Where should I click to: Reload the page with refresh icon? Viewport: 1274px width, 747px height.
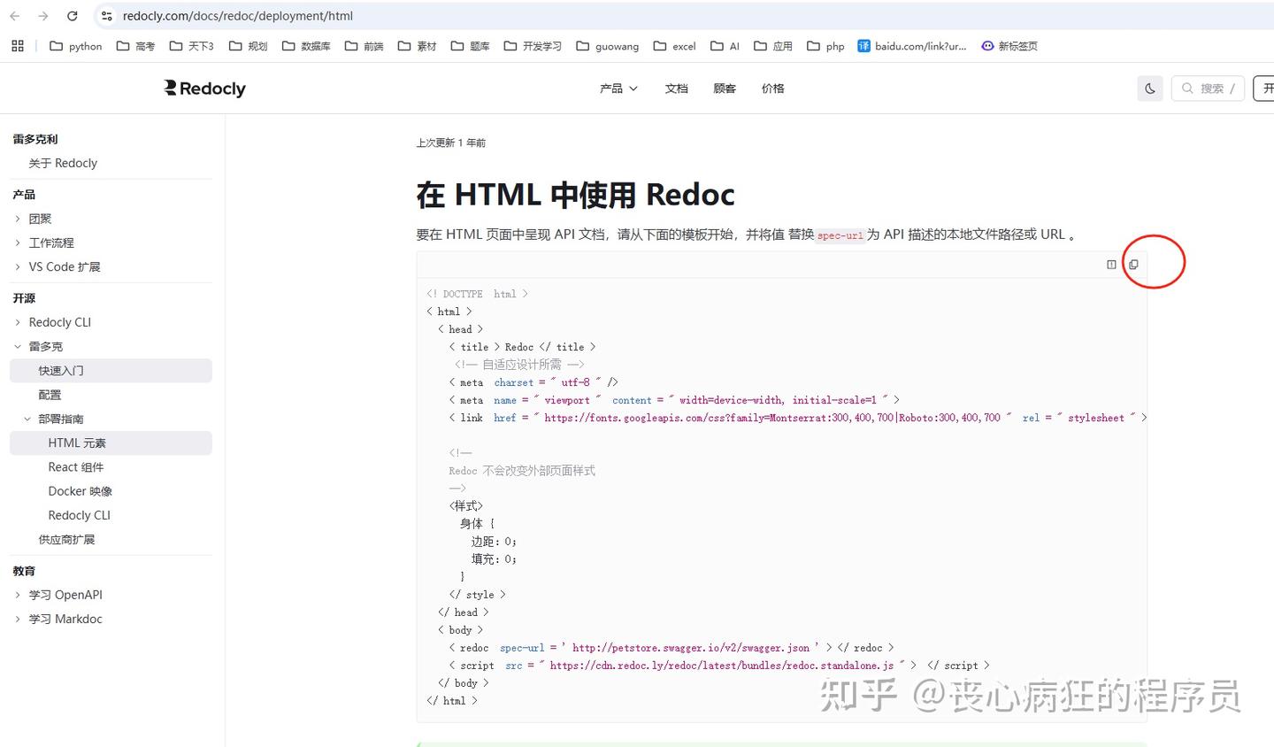73,16
